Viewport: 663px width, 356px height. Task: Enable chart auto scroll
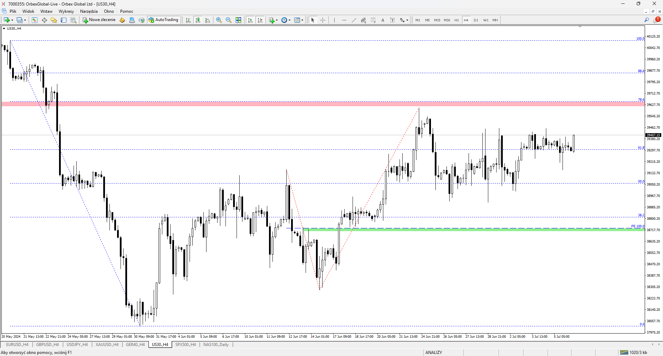pos(250,20)
